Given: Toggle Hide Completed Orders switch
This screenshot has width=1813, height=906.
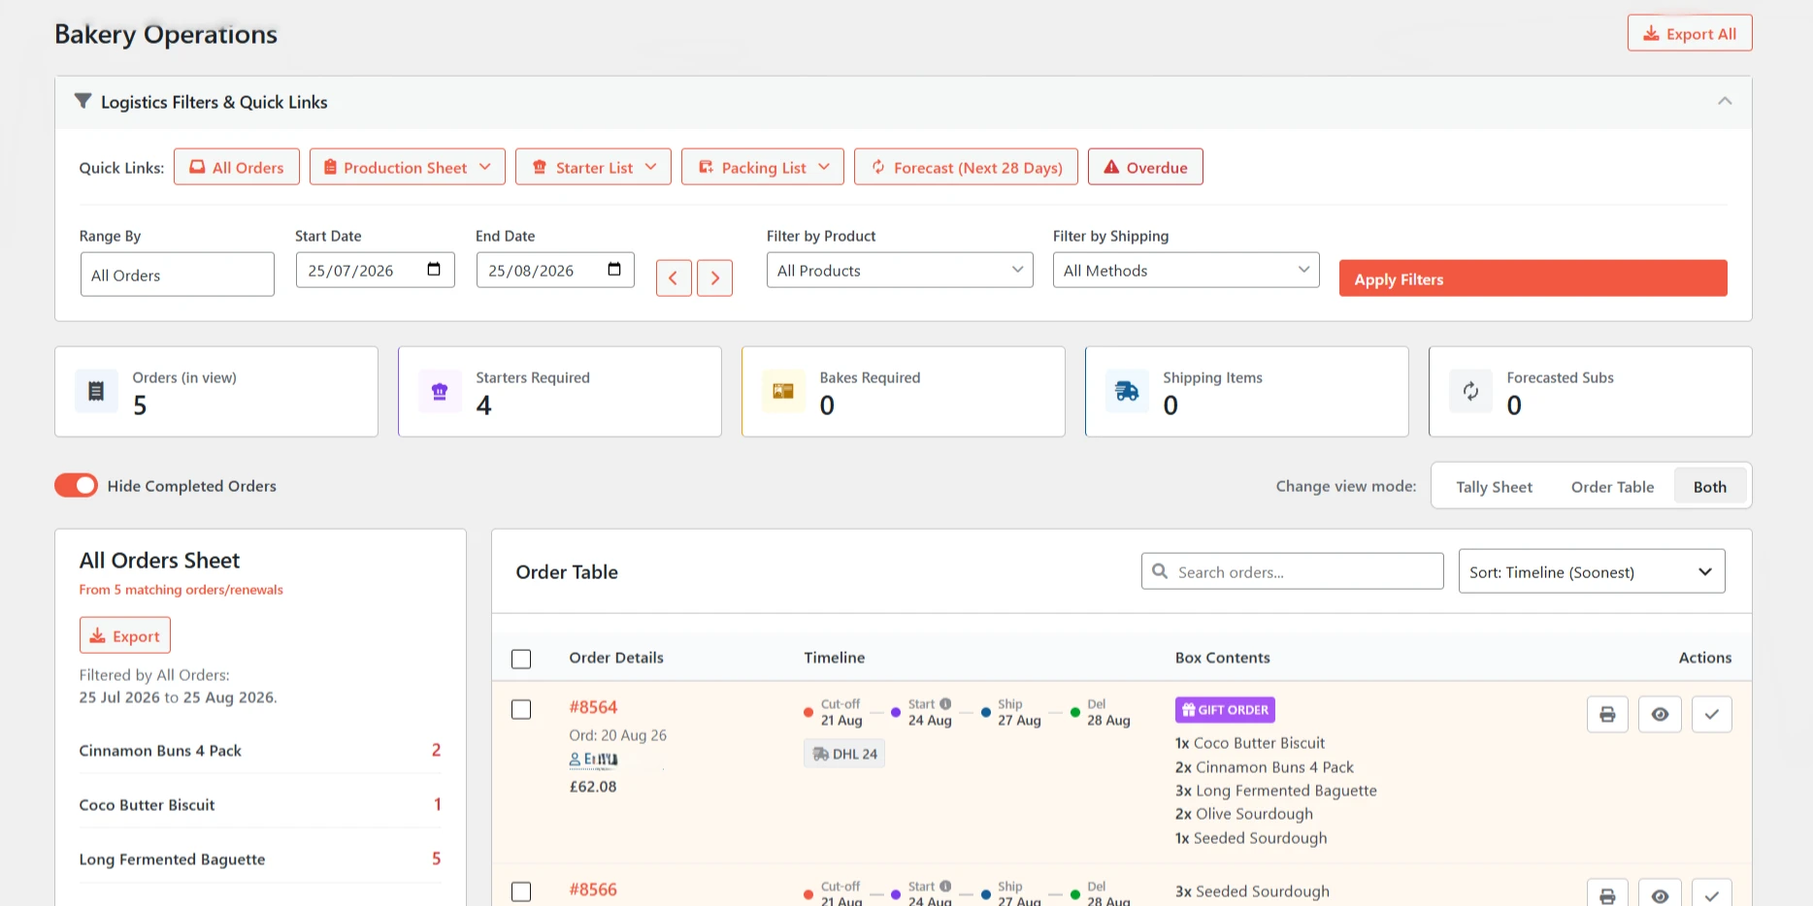Looking at the screenshot, I should [76, 485].
